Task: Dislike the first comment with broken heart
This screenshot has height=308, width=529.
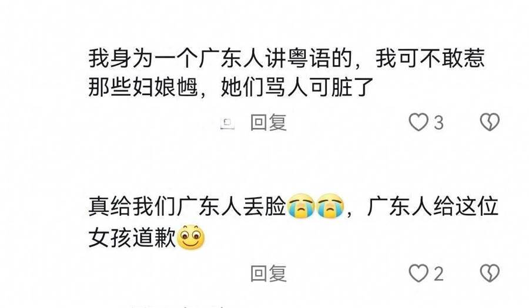Action: [x=490, y=122]
